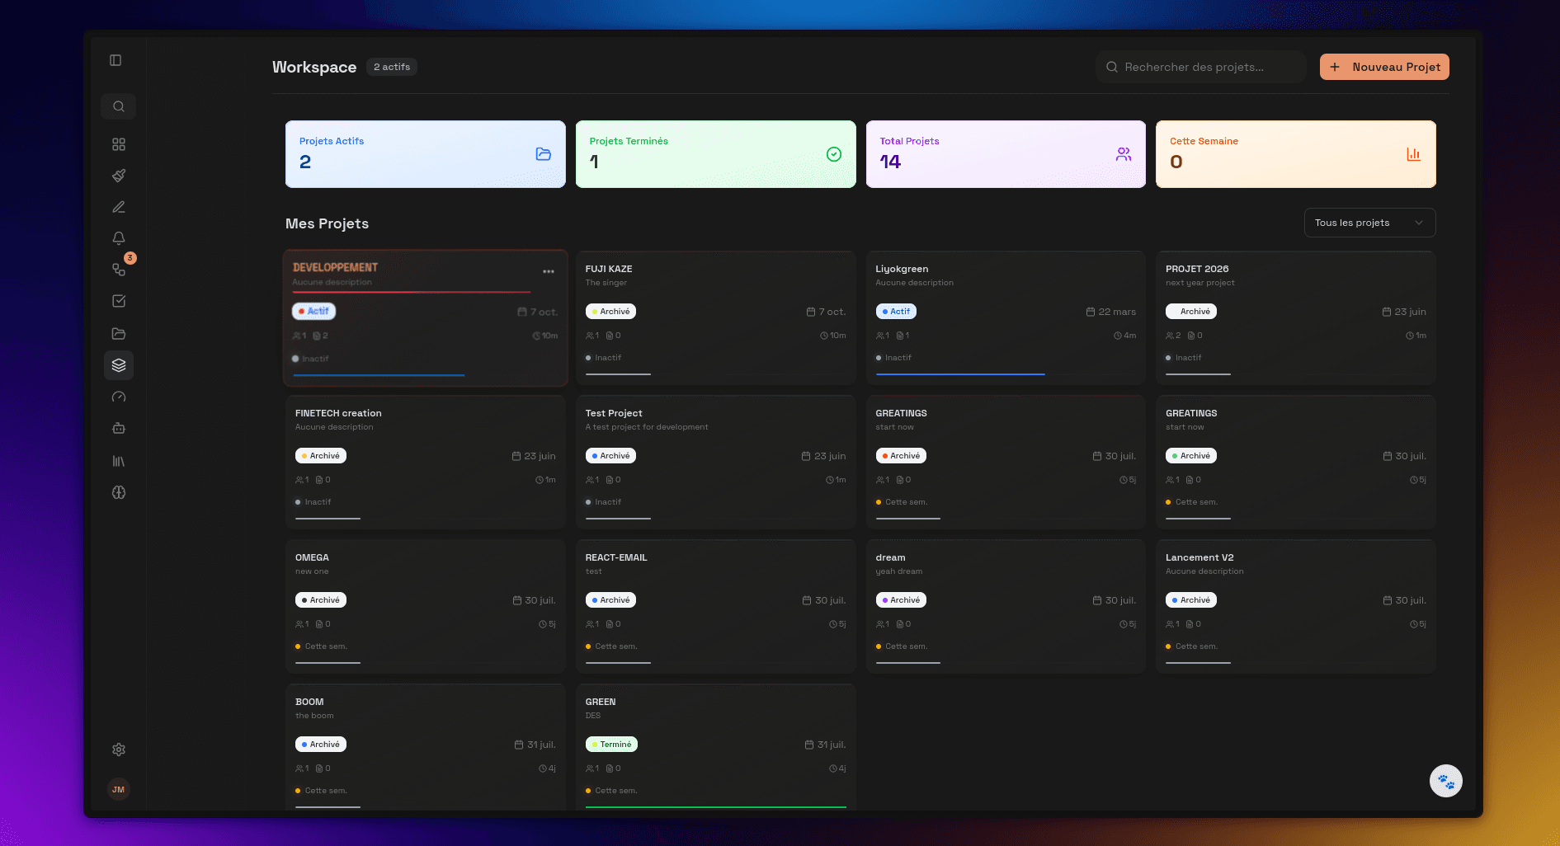Screen dimensions: 1560x846
Task: Click the Terminé status badge on GREEN
Action: [611, 745]
